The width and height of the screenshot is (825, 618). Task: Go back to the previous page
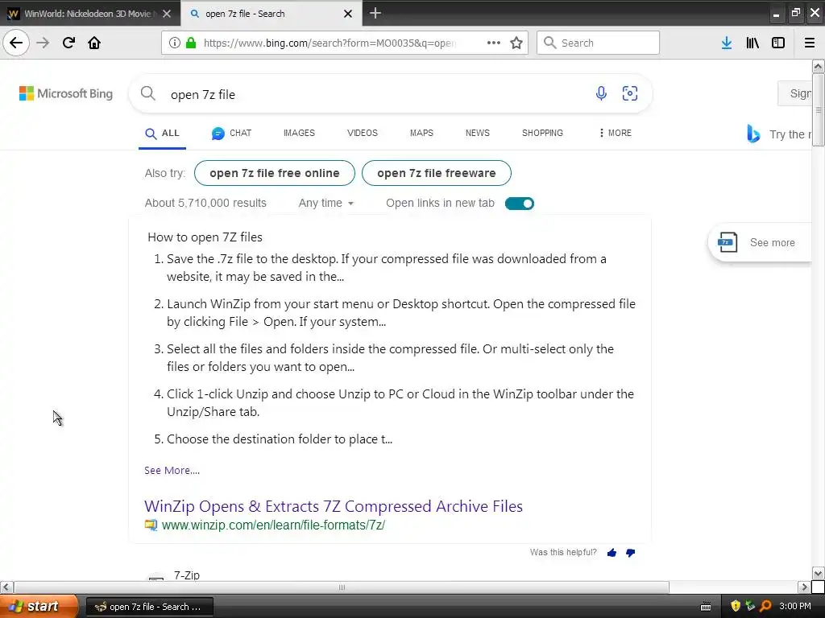[16, 43]
